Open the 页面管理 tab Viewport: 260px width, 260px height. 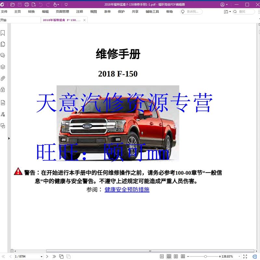[62, 12]
